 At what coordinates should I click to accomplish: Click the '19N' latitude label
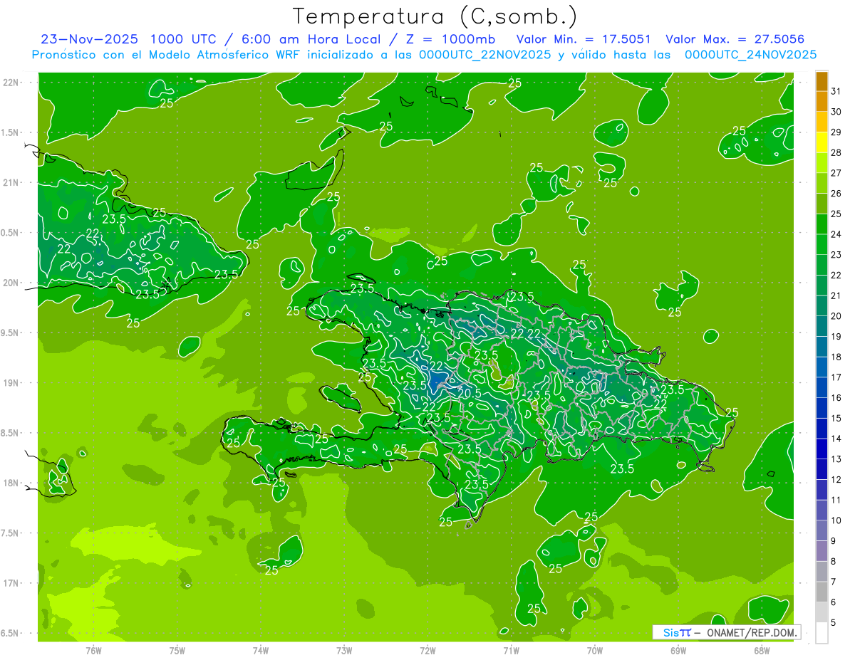pos(11,383)
